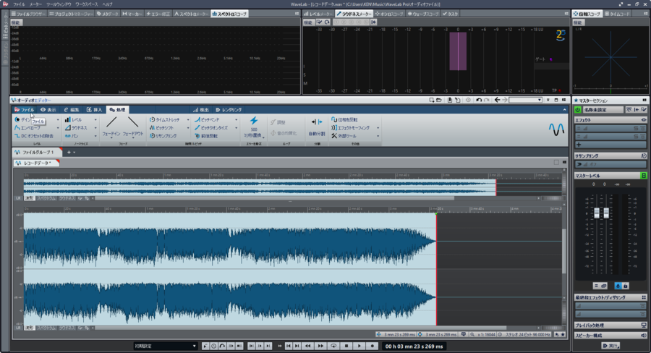Click the 名称未設定 preset button
Screen dimensions: 651x353
point(603,110)
